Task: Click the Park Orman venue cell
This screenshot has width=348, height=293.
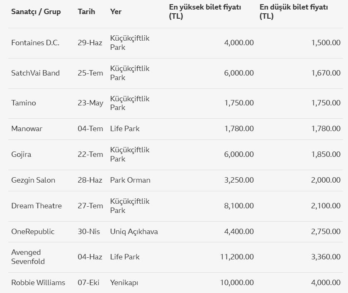Action: [x=130, y=180]
